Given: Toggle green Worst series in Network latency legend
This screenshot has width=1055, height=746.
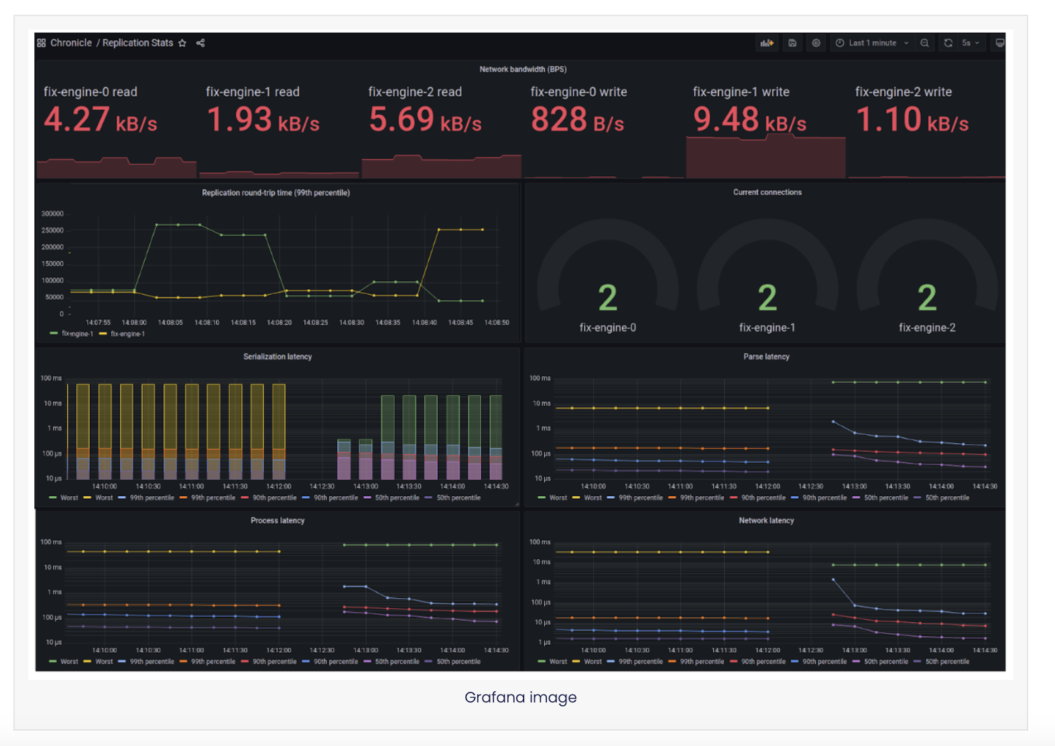Looking at the screenshot, I should tap(552, 662).
